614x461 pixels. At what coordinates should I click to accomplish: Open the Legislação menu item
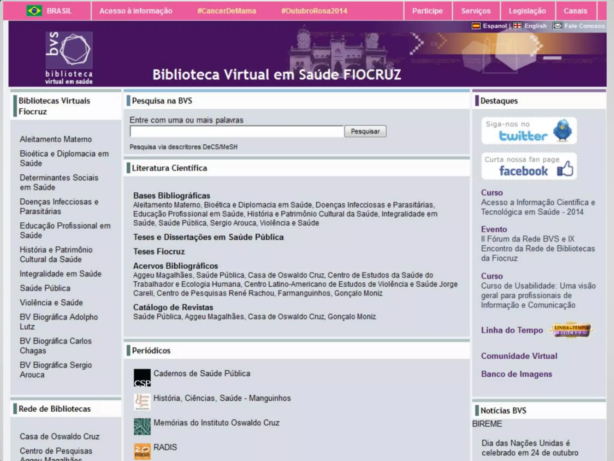point(527,11)
